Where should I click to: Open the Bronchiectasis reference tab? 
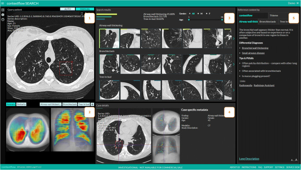click(x=268, y=22)
